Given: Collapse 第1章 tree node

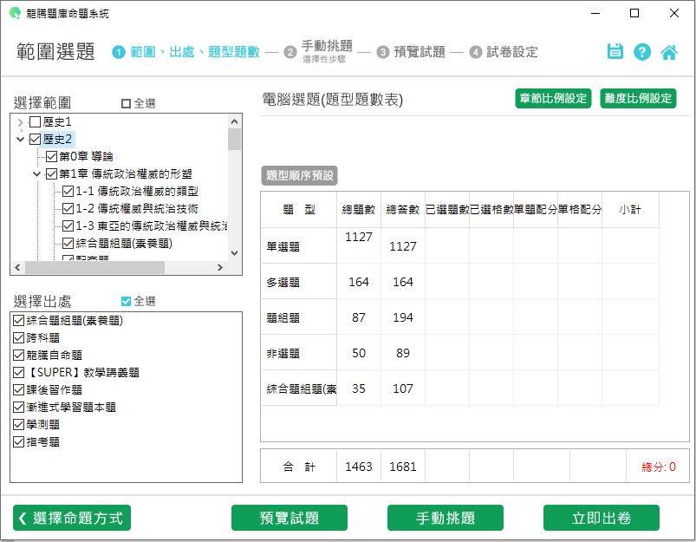Looking at the screenshot, I should coord(37,173).
